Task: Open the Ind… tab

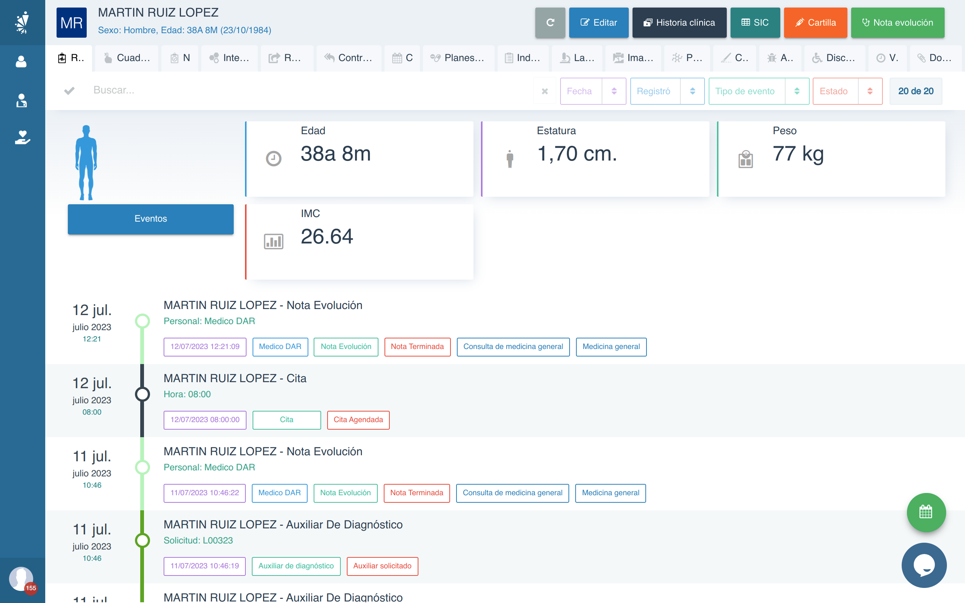Action: (x=523, y=58)
